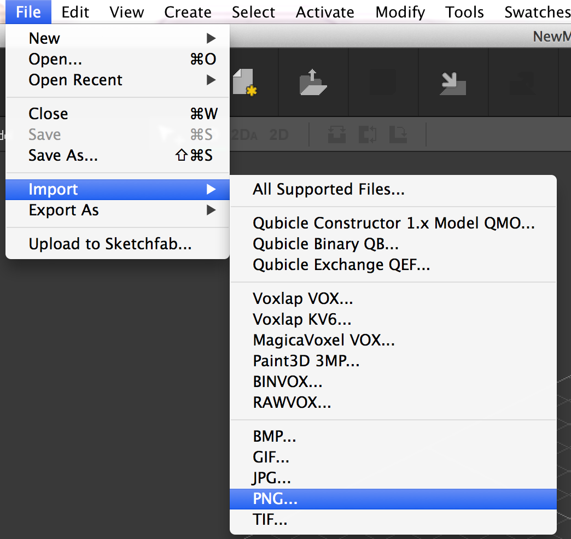Open the Activate menu
This screenshot has height=539, width=571.
click(325, 12)
